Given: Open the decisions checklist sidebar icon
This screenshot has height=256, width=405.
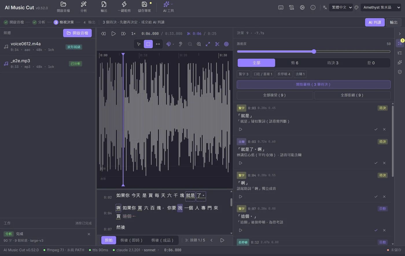Looking at the screenshot, I should coord(400,43).
